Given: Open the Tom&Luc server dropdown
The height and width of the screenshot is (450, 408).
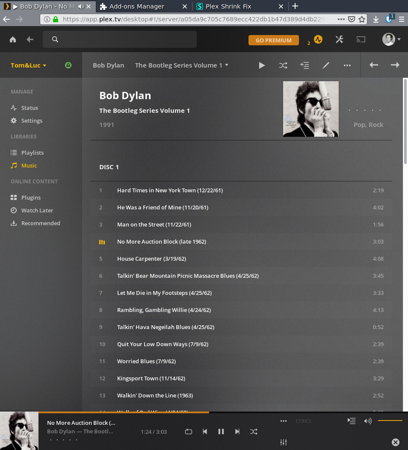Looking at the screenshot, I should pos(28,65).
